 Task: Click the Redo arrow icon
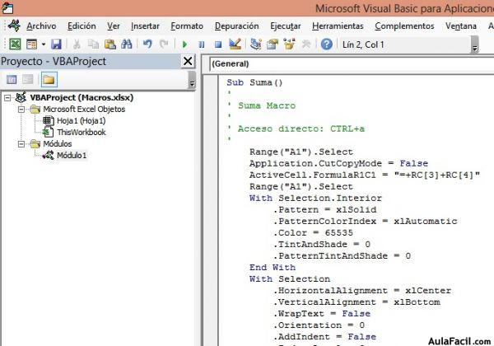(164, 44)
